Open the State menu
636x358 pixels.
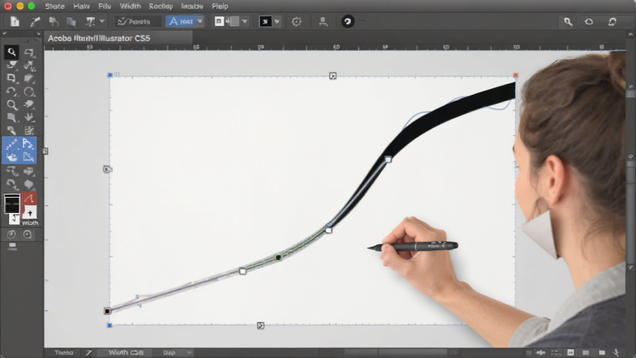coord(55,6)
